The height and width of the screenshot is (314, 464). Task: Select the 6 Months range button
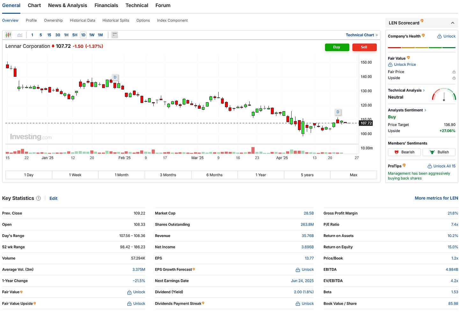(214, 175)
